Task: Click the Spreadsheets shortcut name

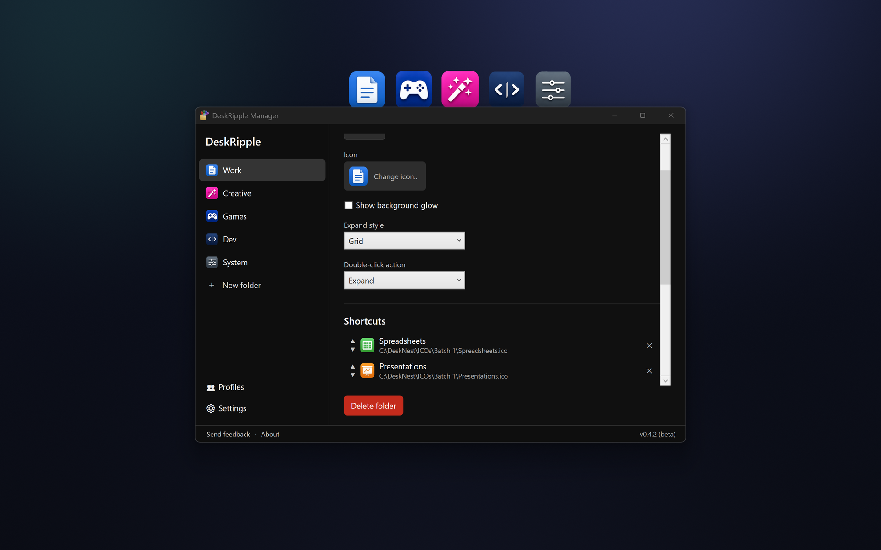Action: 402,341
